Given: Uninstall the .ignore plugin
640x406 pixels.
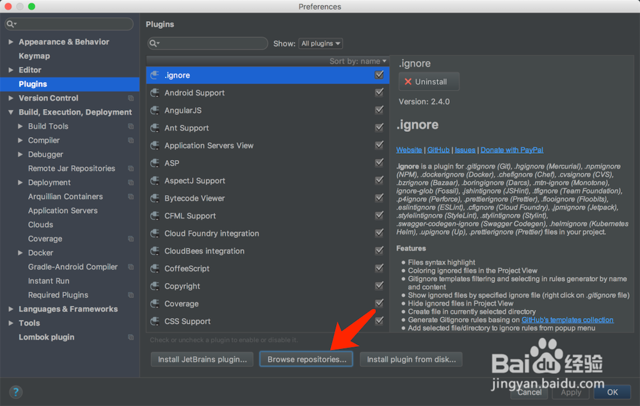Looking at the screenshot, I should 429,82.
